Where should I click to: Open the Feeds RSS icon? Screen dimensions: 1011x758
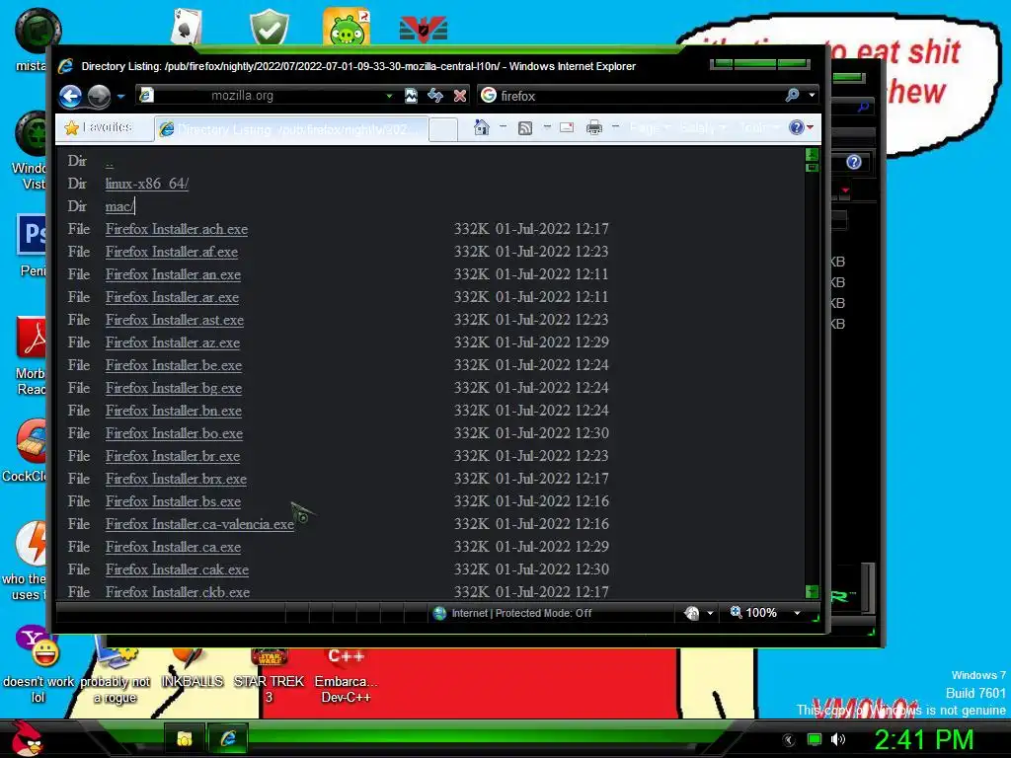[525, 127]
